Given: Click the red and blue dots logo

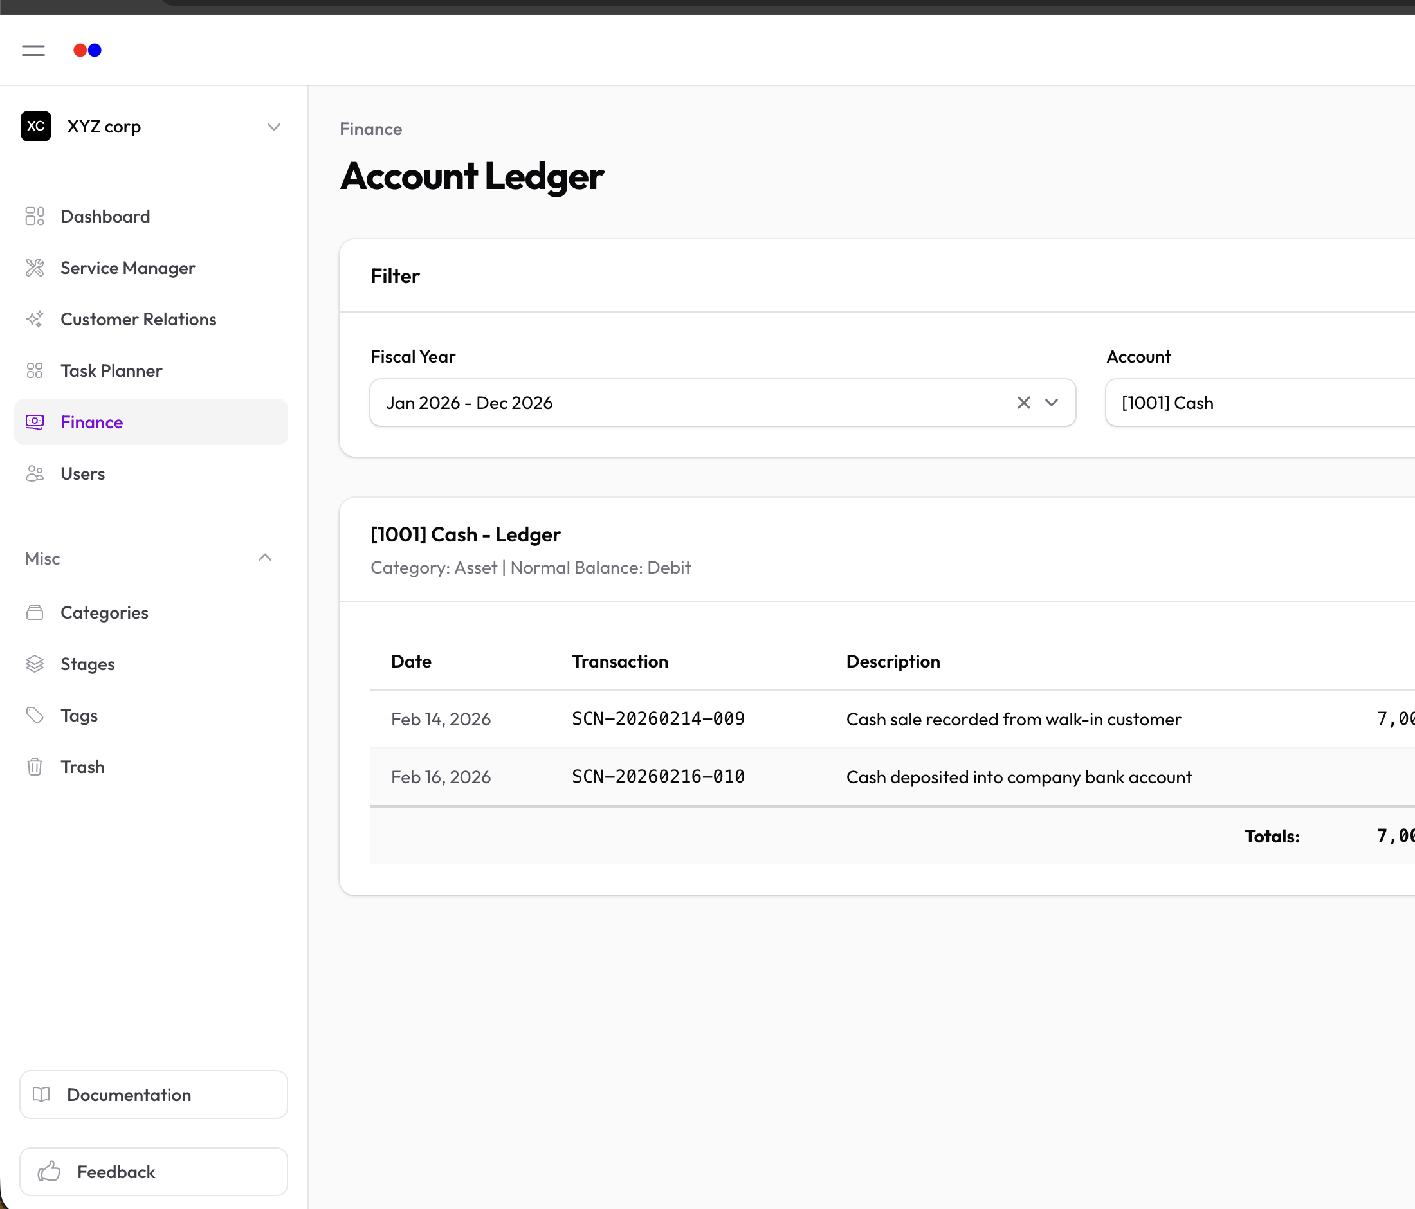Looking at the screenshot, I should [87, 51].
